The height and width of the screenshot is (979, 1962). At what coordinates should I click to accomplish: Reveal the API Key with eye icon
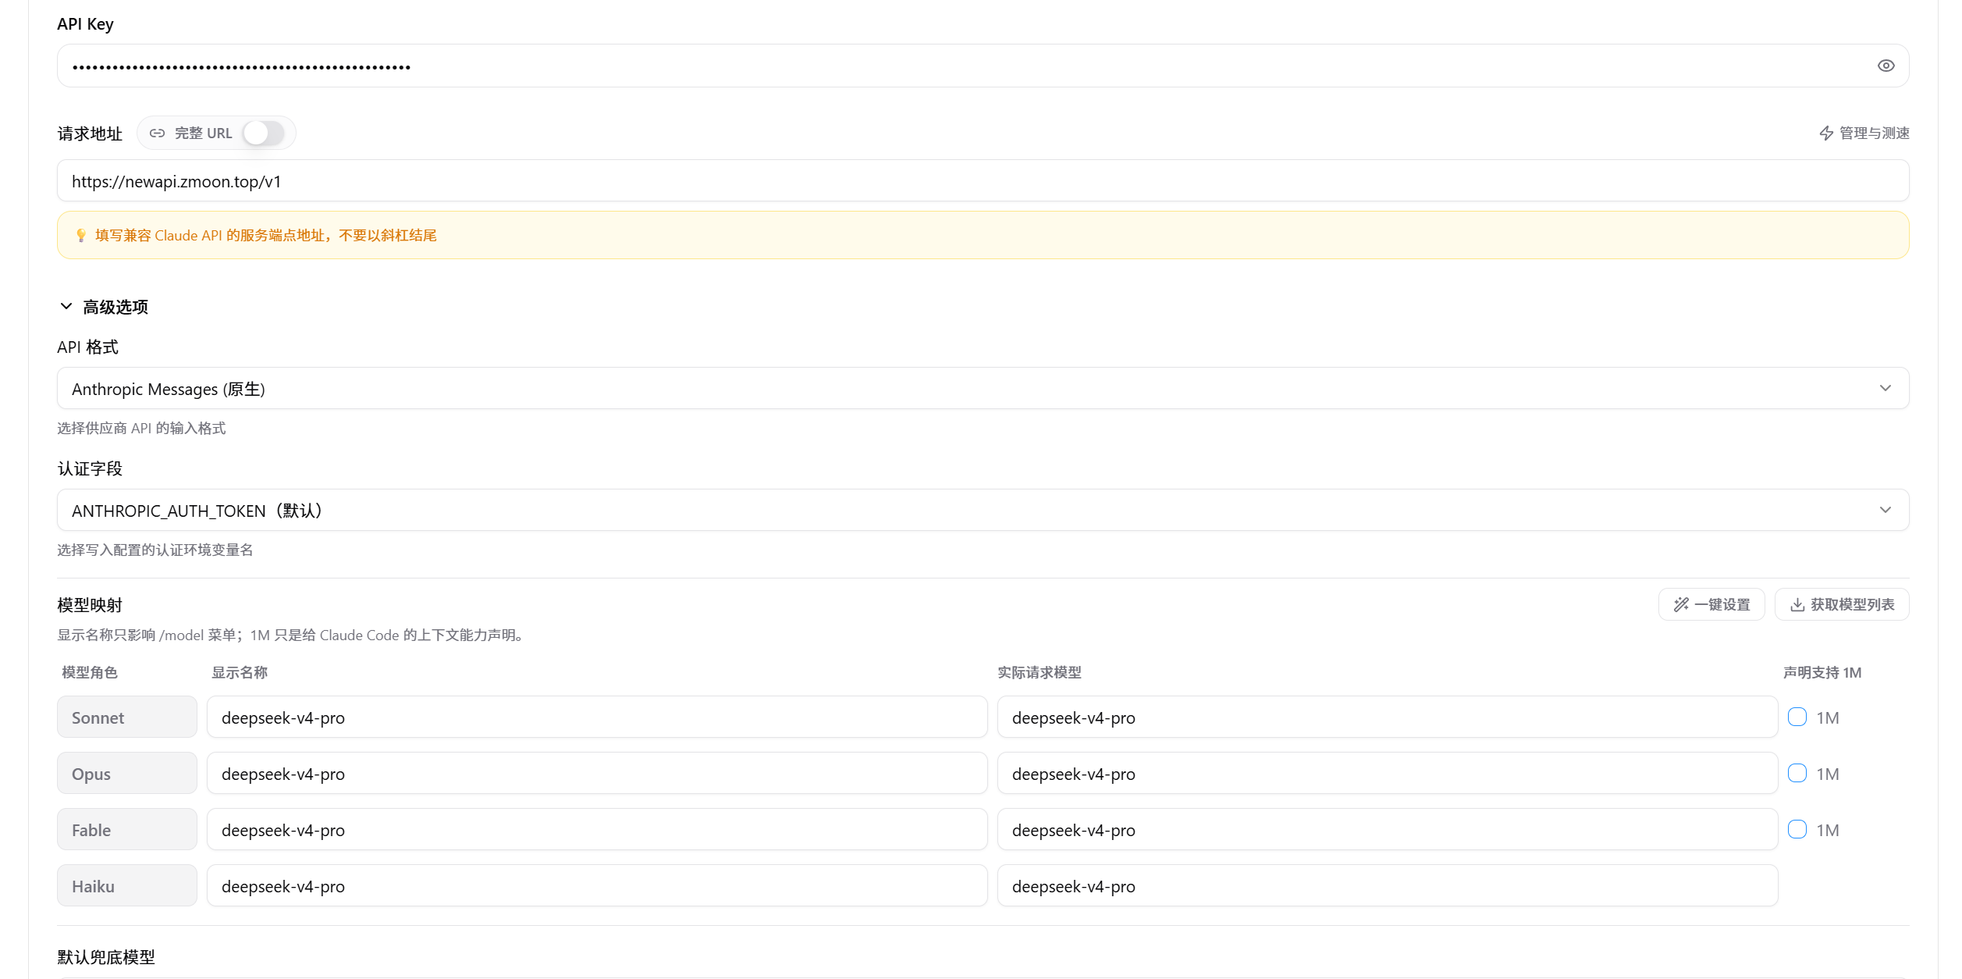(x=1886, y=66)
